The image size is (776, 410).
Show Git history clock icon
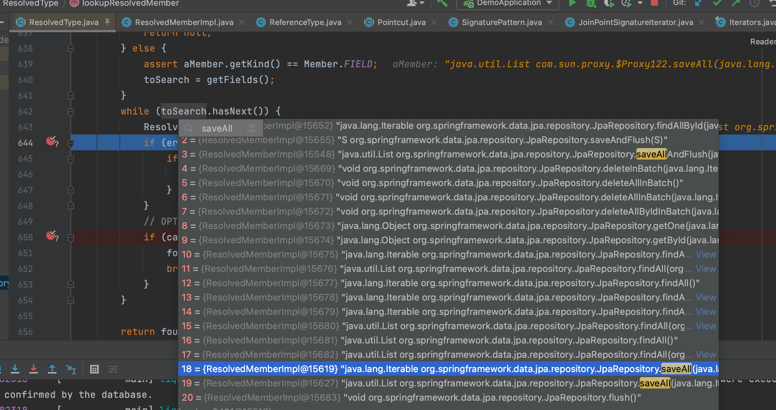pyautogui.click(x=754, y=3)
